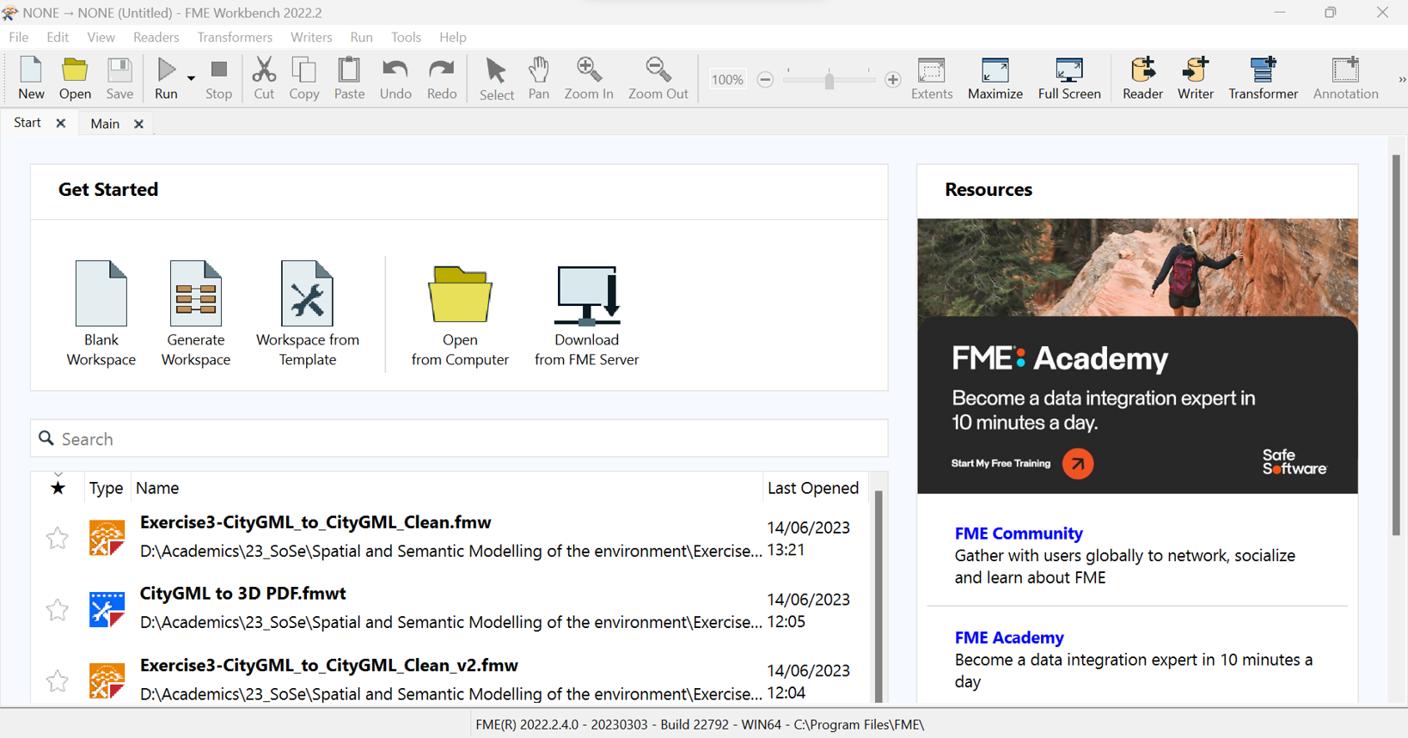Click the New workspace toolbar icon
This screenshot has height=738, width=1408.
point(31,78)
